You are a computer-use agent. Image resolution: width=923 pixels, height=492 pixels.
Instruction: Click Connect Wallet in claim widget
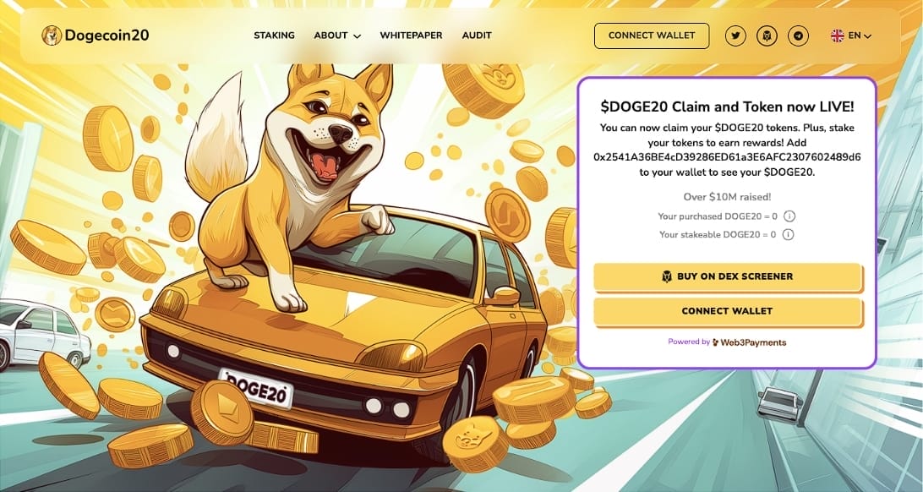pos(728,312)
